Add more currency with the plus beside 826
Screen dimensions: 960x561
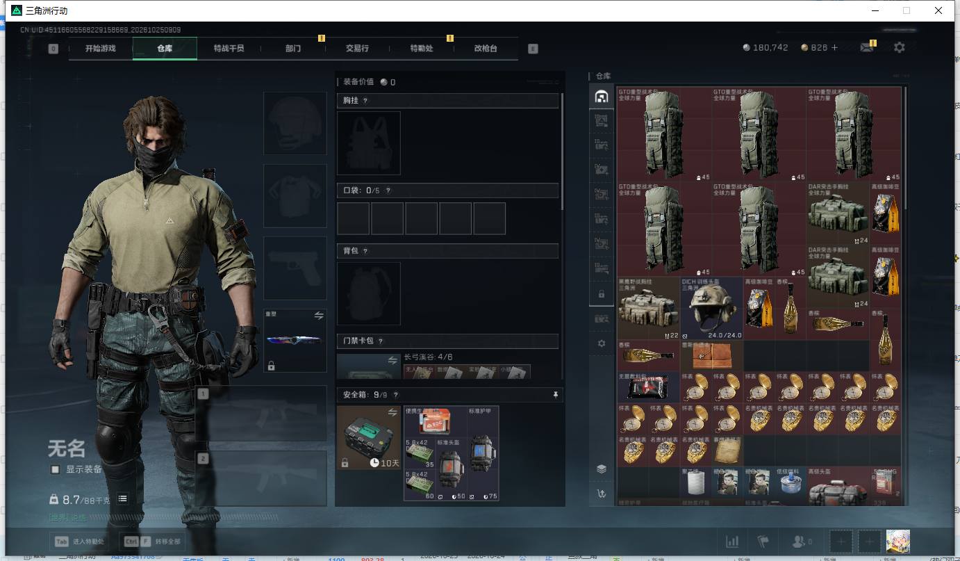pos(834,48)
